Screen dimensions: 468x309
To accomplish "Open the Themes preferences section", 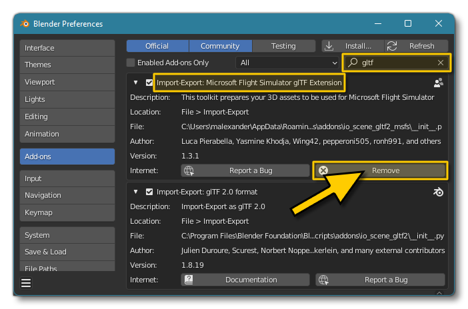I will 67,65.
